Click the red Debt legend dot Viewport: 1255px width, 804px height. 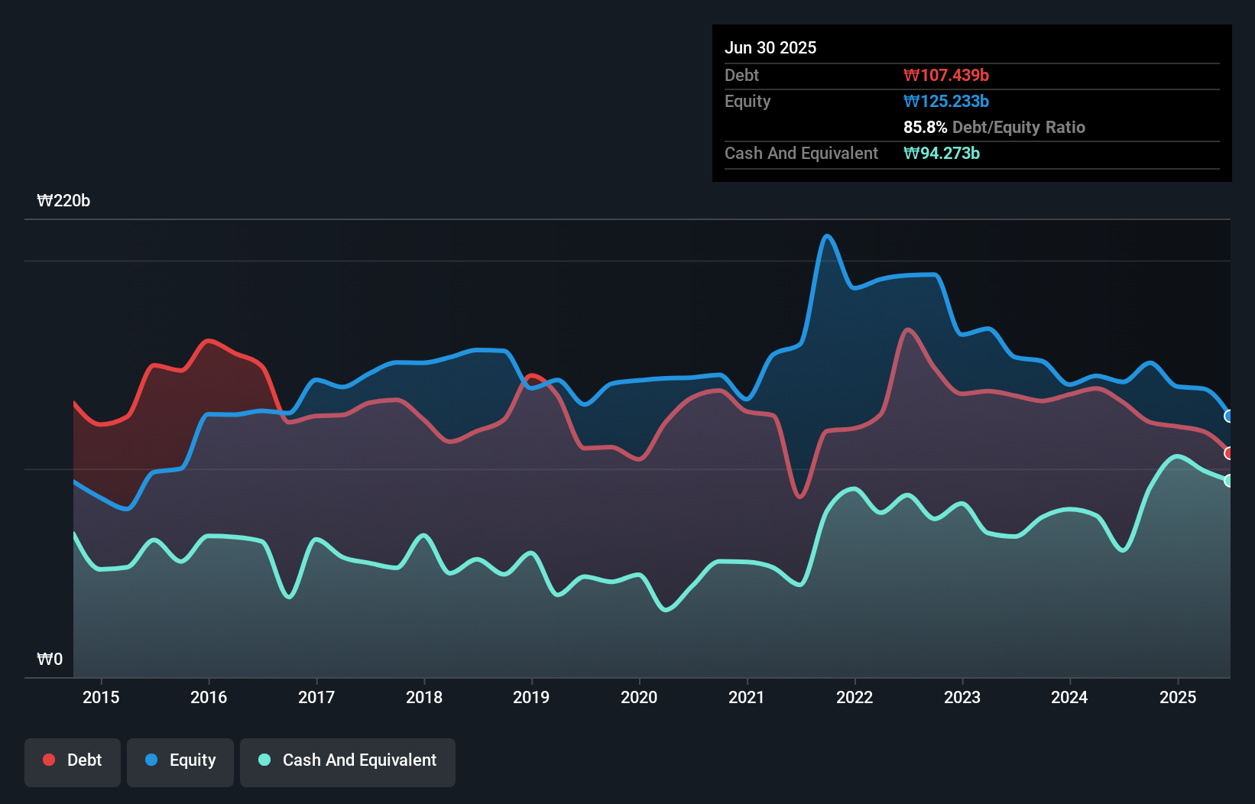pos(48,760)
